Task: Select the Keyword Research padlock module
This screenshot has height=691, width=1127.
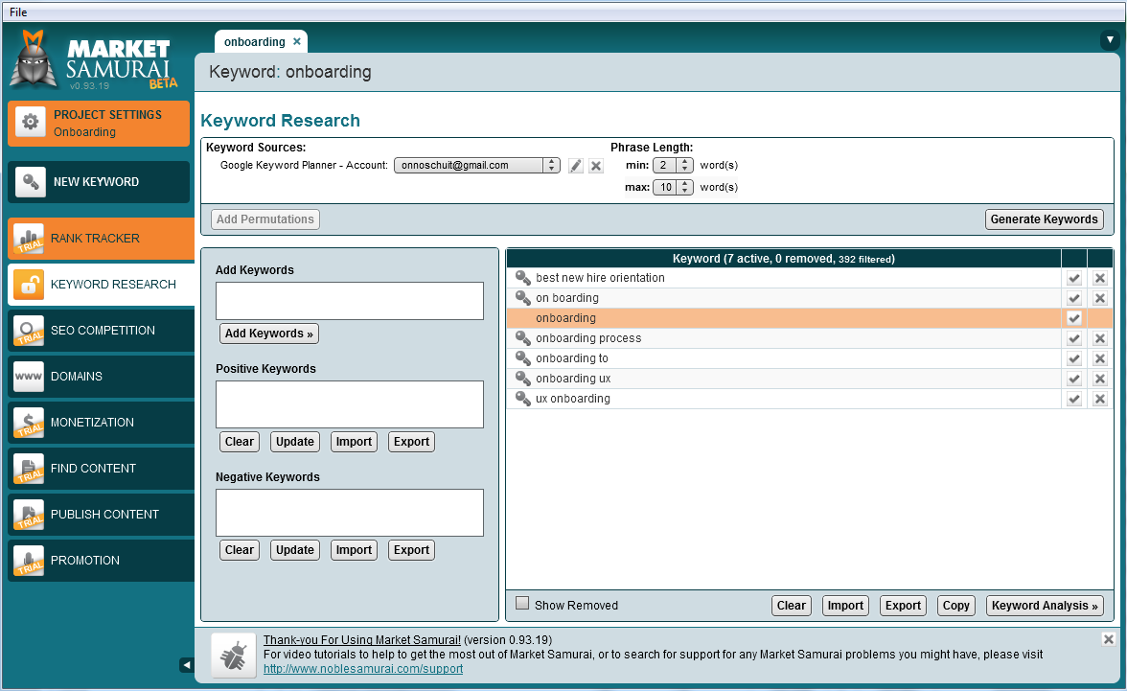Action: point(101,285)
